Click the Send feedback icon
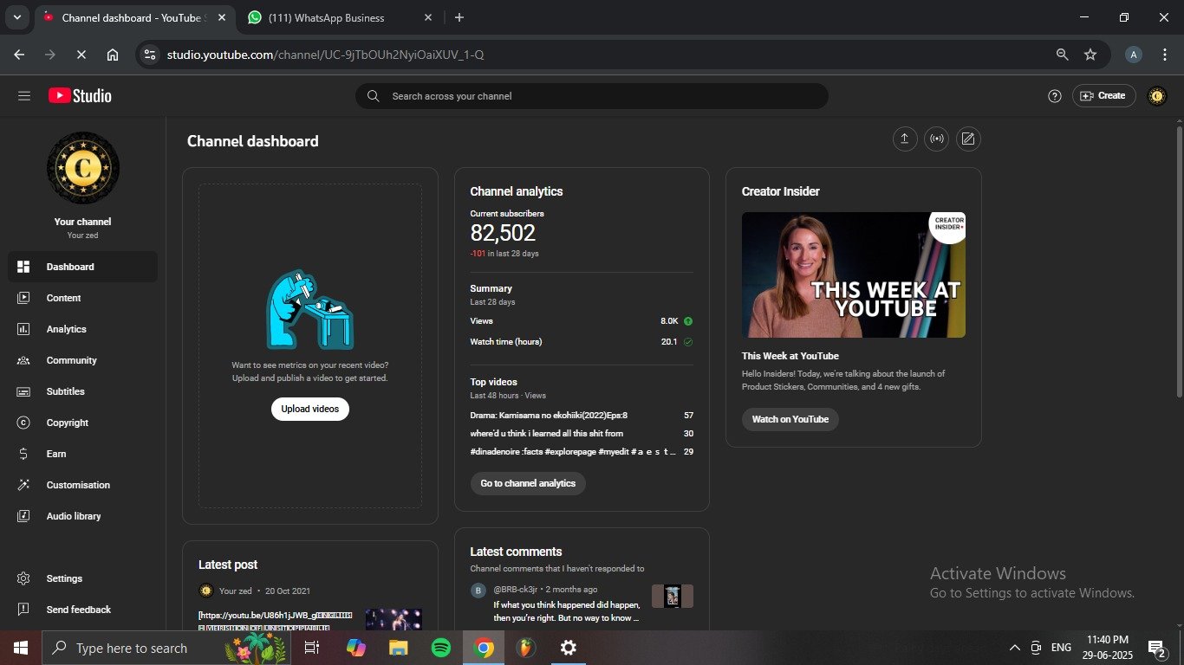1184x665 pixels. tap(24, 610)
